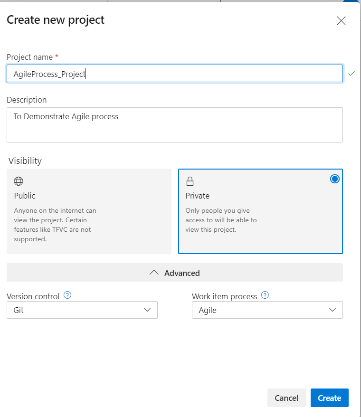The image size is (361, 417).
Task: Click the chevron arrow beside Advanced
Action: 154,273
